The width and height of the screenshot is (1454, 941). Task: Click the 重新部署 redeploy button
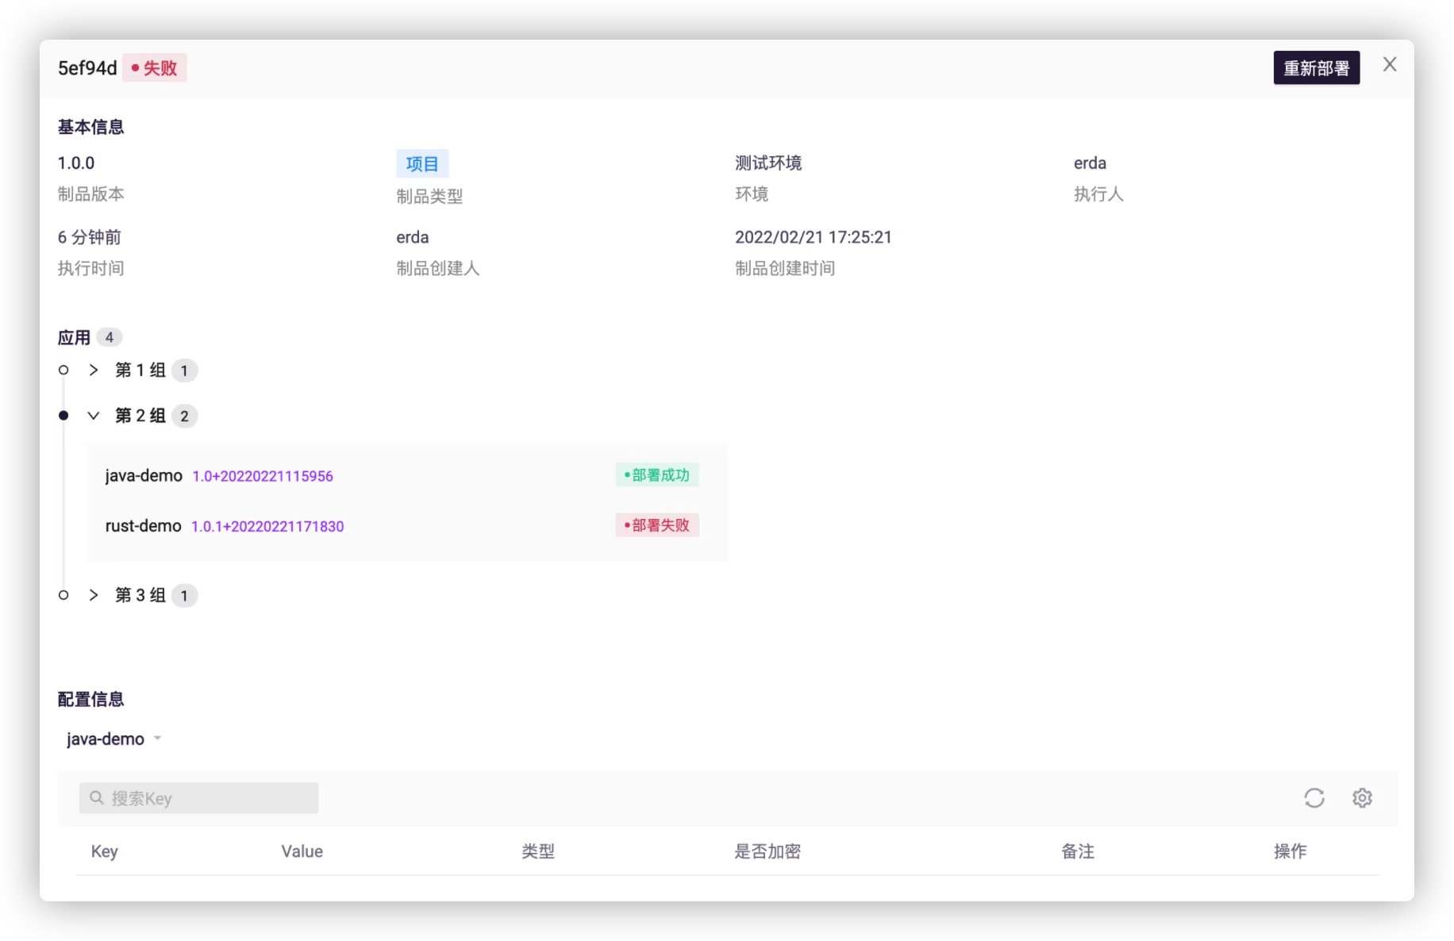(x=1316, y=68)
